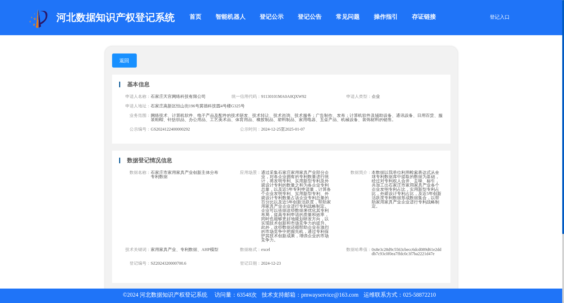The height and width of the screenshot is (303, 564).
Task: Click the 业务范围 description text
Action: (296, 118)
